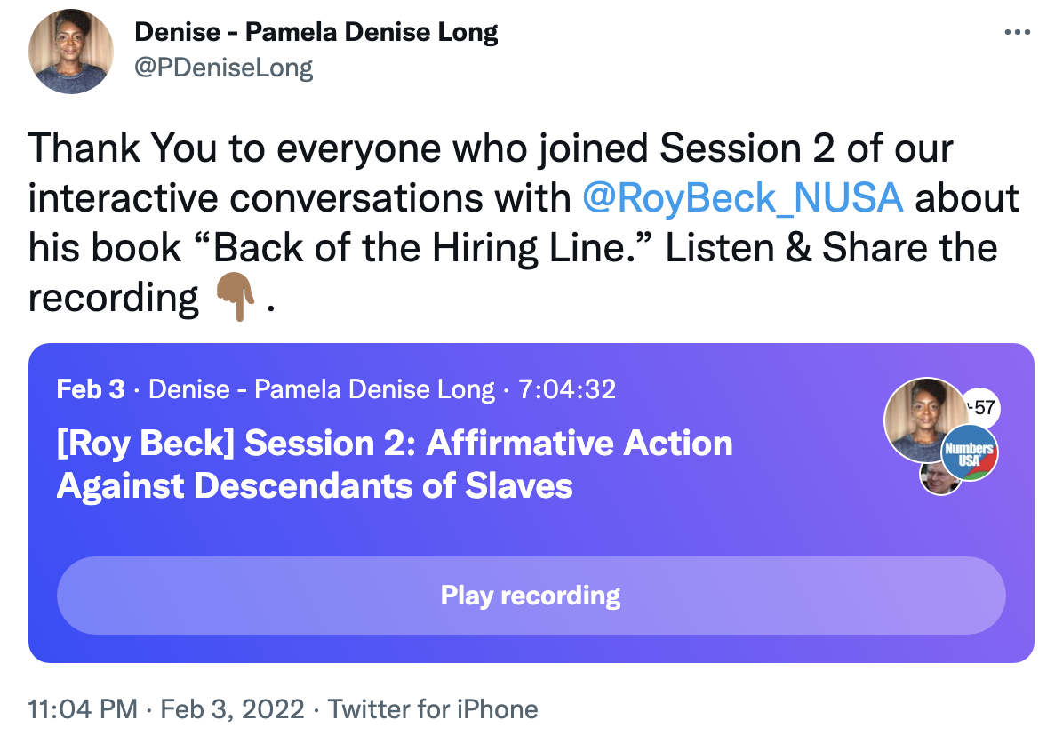The width and height of the screenshot is (1063, 752).
Task: Click the host avatar in the Space card
Action: coord(924,420)
